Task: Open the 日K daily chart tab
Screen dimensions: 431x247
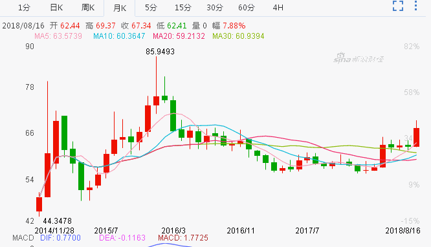Action: coord(56,8)
